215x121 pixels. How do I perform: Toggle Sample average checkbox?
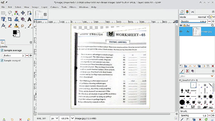[x=2, y=50]
